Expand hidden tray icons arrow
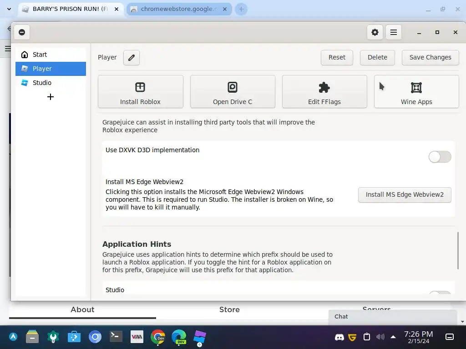Image resolution: width=466 pixels, height=349 pixels. 393,337
